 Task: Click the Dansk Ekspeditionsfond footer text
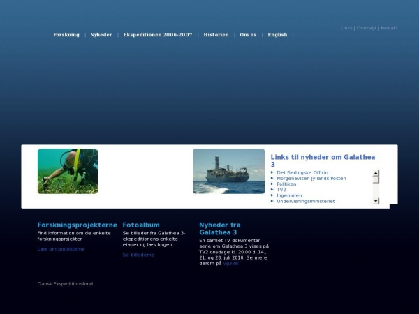(x=65, y=284)
